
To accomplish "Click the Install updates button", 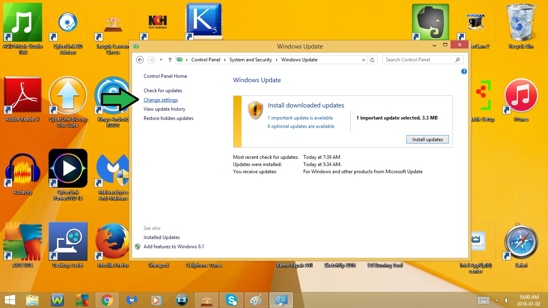I will click(x=428, y=140).
